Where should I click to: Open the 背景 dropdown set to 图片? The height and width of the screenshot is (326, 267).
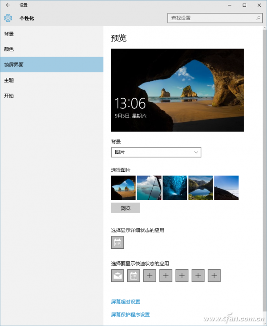[x=156, y=153]
